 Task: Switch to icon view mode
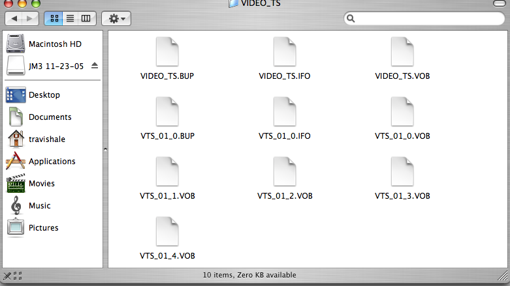[x=54, y=18]
